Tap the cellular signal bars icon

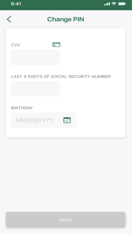tap(107, 4)
